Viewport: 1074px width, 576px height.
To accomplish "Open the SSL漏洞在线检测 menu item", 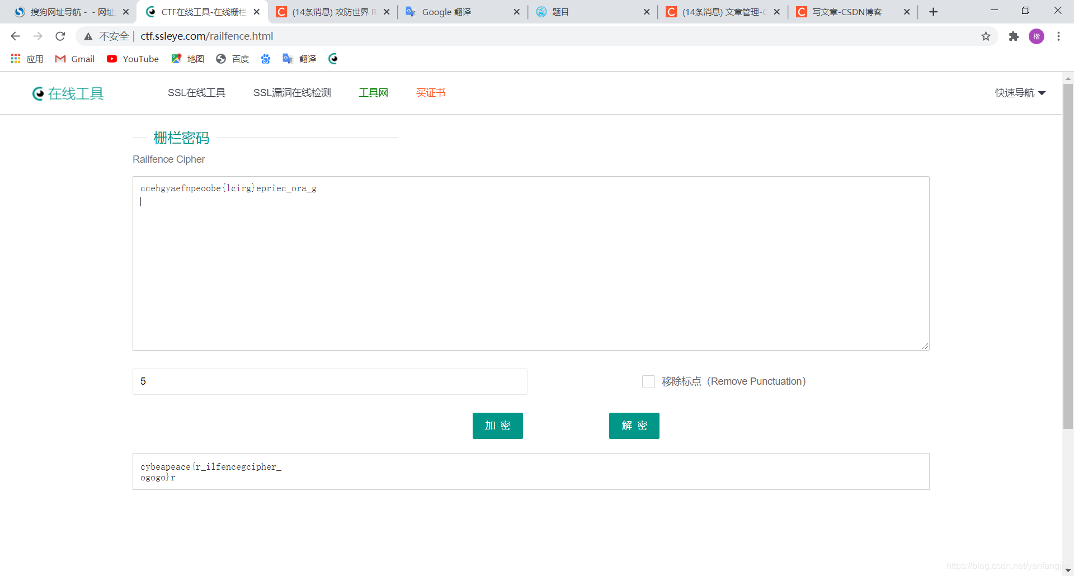I will coord(292,93).
